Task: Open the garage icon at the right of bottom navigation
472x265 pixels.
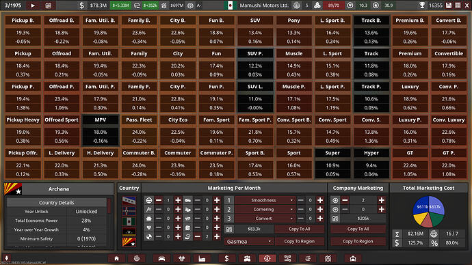Action: coord(353,258)
